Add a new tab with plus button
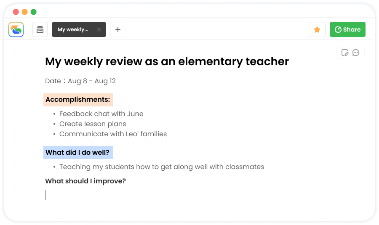Viewport: 379px width, 225px height. click(118, 29)
